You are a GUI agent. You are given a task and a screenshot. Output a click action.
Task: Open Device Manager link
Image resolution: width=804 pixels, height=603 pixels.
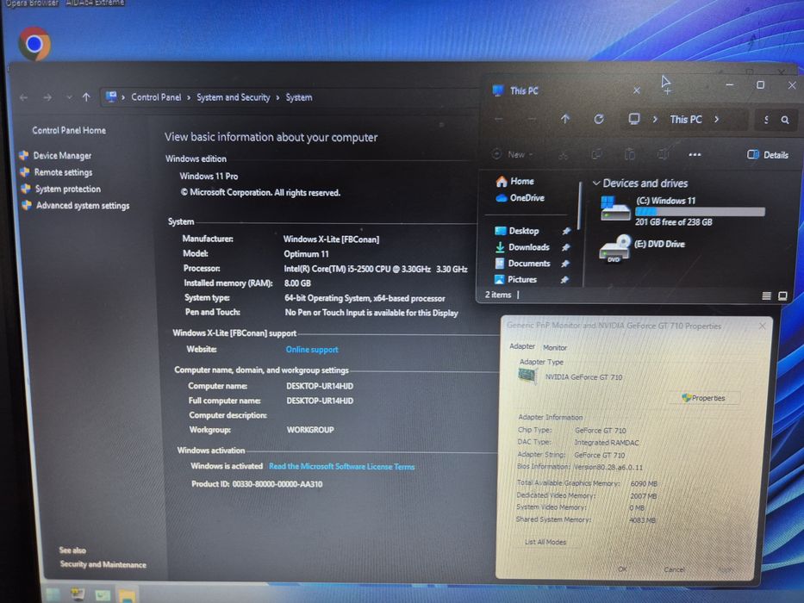tap(62, 155)
